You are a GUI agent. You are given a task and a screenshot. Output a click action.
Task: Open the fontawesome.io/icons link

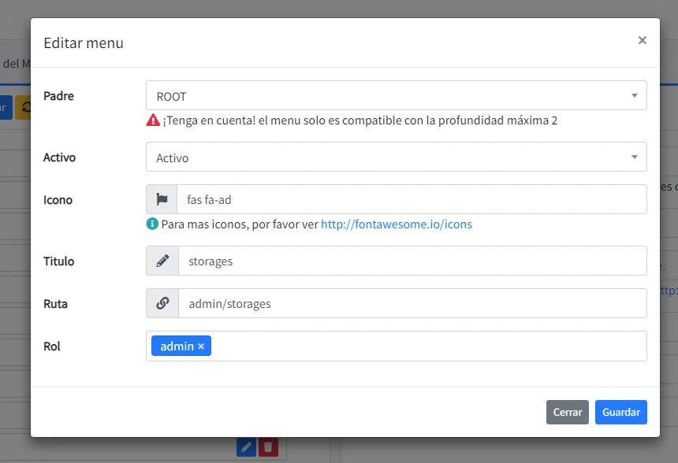[397, 224]
